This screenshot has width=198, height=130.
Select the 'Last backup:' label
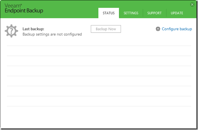33,29
